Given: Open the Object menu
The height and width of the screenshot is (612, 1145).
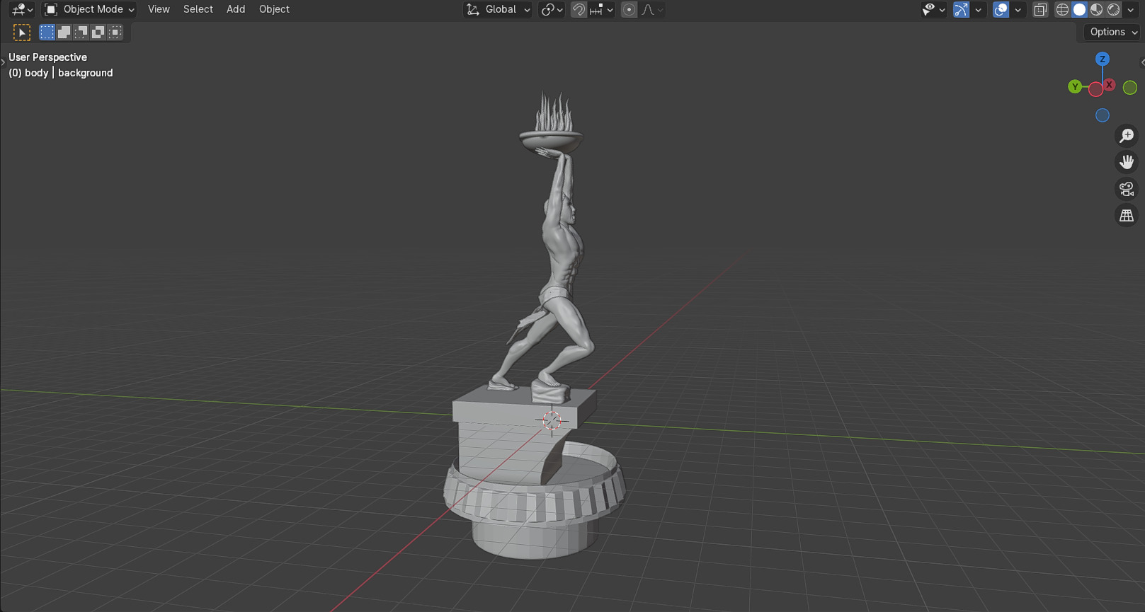Looking at the screenshot, I should (x=274, y=9).
